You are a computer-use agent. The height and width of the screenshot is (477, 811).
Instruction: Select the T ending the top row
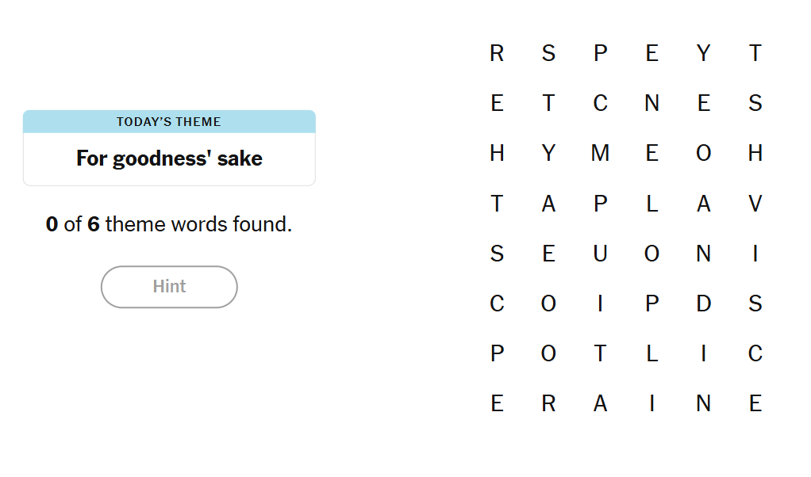[x=755, y=53]
